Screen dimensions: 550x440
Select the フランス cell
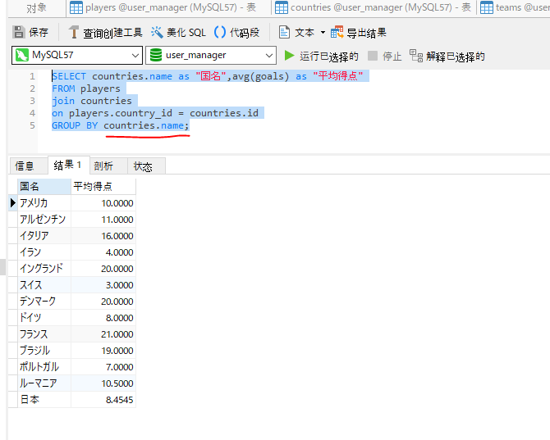tap(44, 334)
